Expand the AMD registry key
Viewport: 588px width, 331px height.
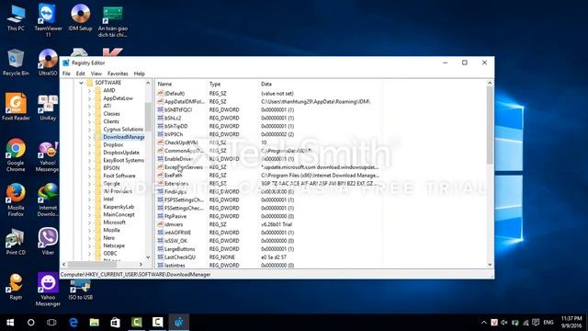coord(89,91)
